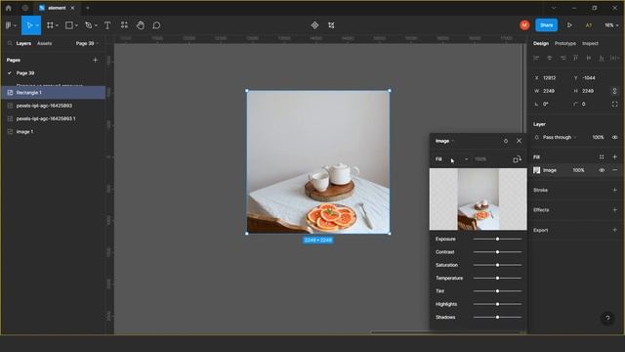Screen dimensions: 625x352
Task: Open the Resources tool
Action: (124, 25)
